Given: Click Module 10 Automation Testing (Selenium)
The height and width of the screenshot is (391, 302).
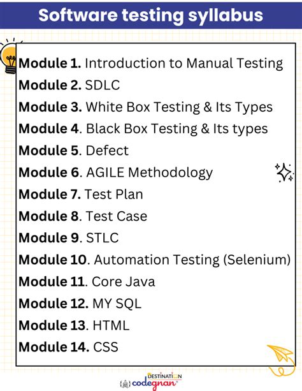Looking at the screenshot, I should (x=154, y=260).
